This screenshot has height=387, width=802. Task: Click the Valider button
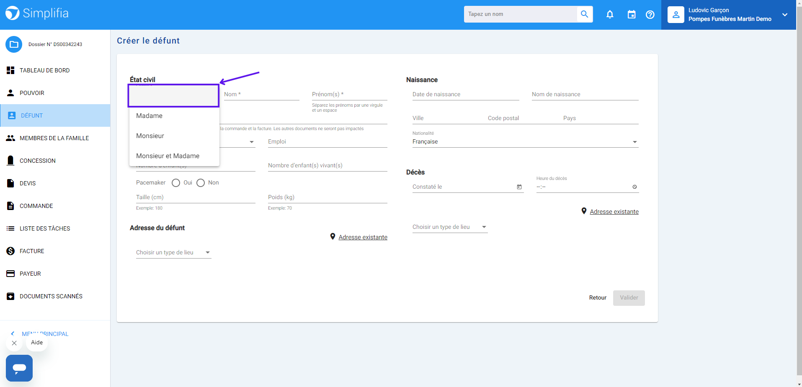629,298
